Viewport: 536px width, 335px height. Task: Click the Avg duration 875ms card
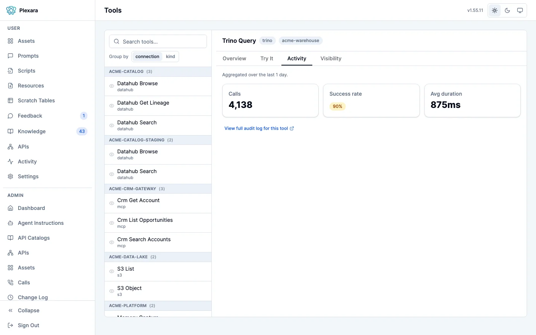tap(472, 100)
